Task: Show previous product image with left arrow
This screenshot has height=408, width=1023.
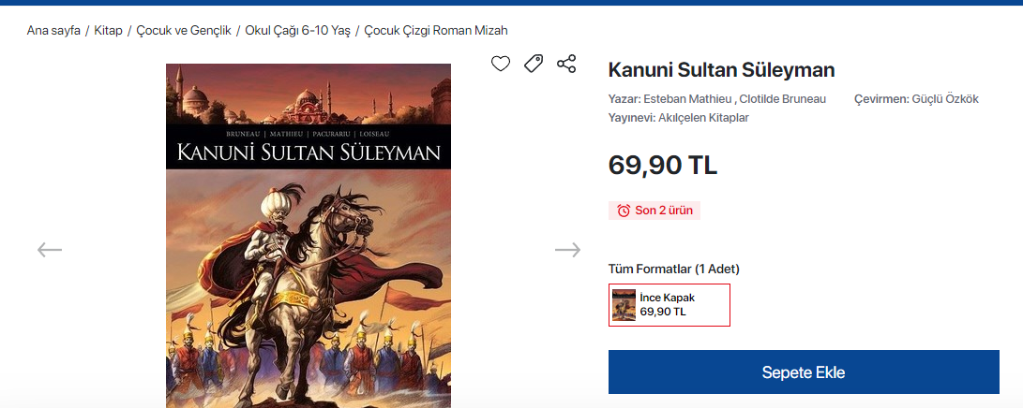Action: (50, 250)
